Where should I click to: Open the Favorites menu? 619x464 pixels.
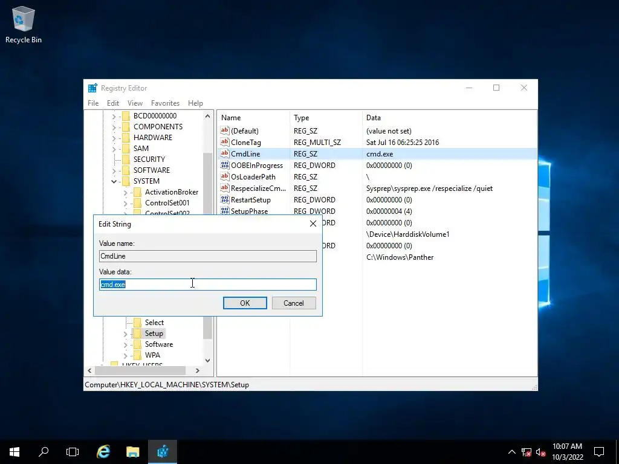(x=166, y=103)
